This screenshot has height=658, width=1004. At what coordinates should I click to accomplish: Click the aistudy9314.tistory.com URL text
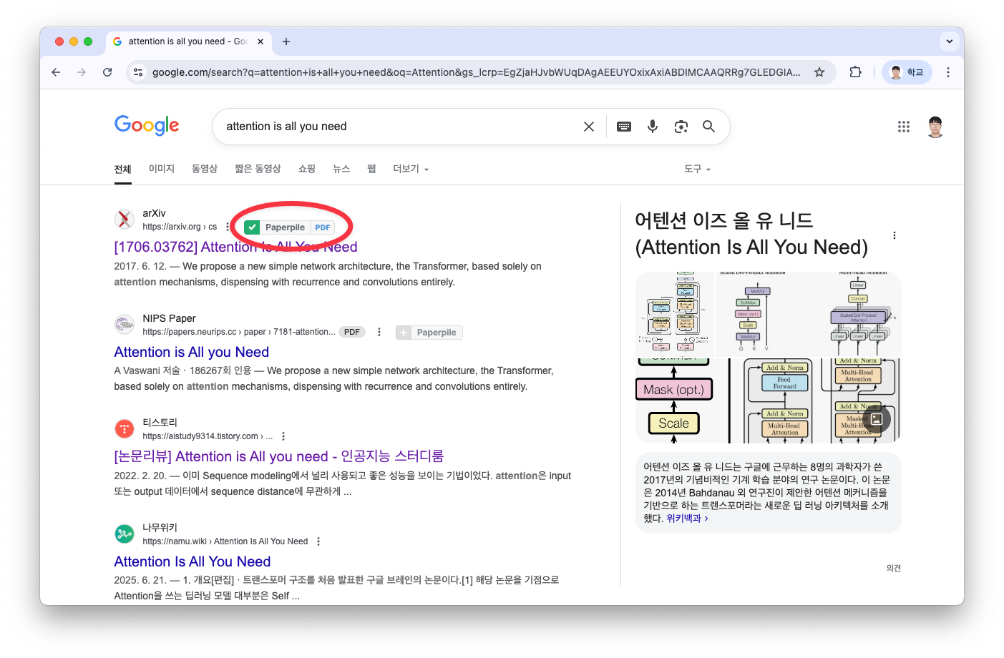click(208, 436)
